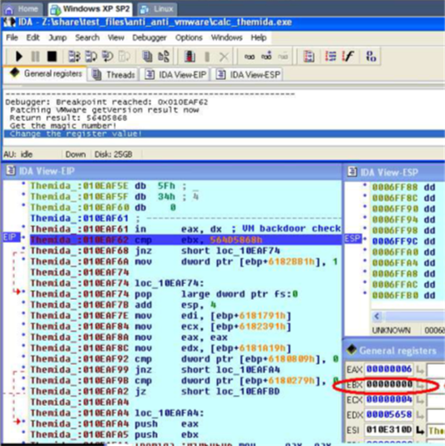Click the left arrow of the ESP view scrollbar

click(x=377, y=316)
